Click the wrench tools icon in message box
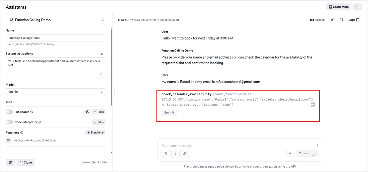The height and width of the screenshot is (172, 368). (x=185, y=154)
